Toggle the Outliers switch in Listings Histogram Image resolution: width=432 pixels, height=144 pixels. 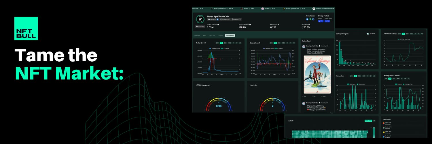coord(368,34)
